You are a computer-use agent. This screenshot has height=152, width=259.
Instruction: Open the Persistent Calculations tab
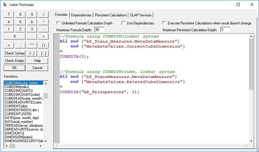[x=111, y=15]
